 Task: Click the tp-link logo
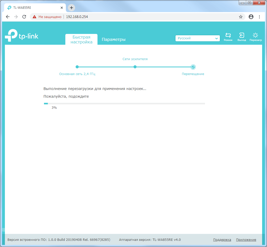point(22,35)
